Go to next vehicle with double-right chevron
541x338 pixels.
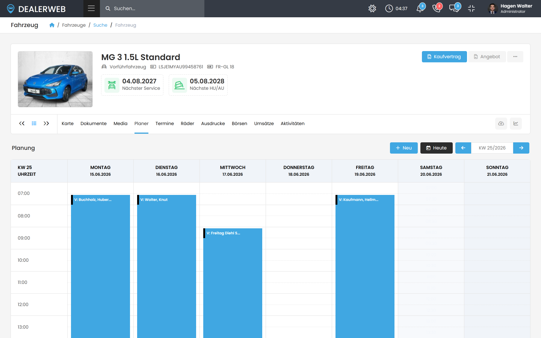(x=46, y=123)
